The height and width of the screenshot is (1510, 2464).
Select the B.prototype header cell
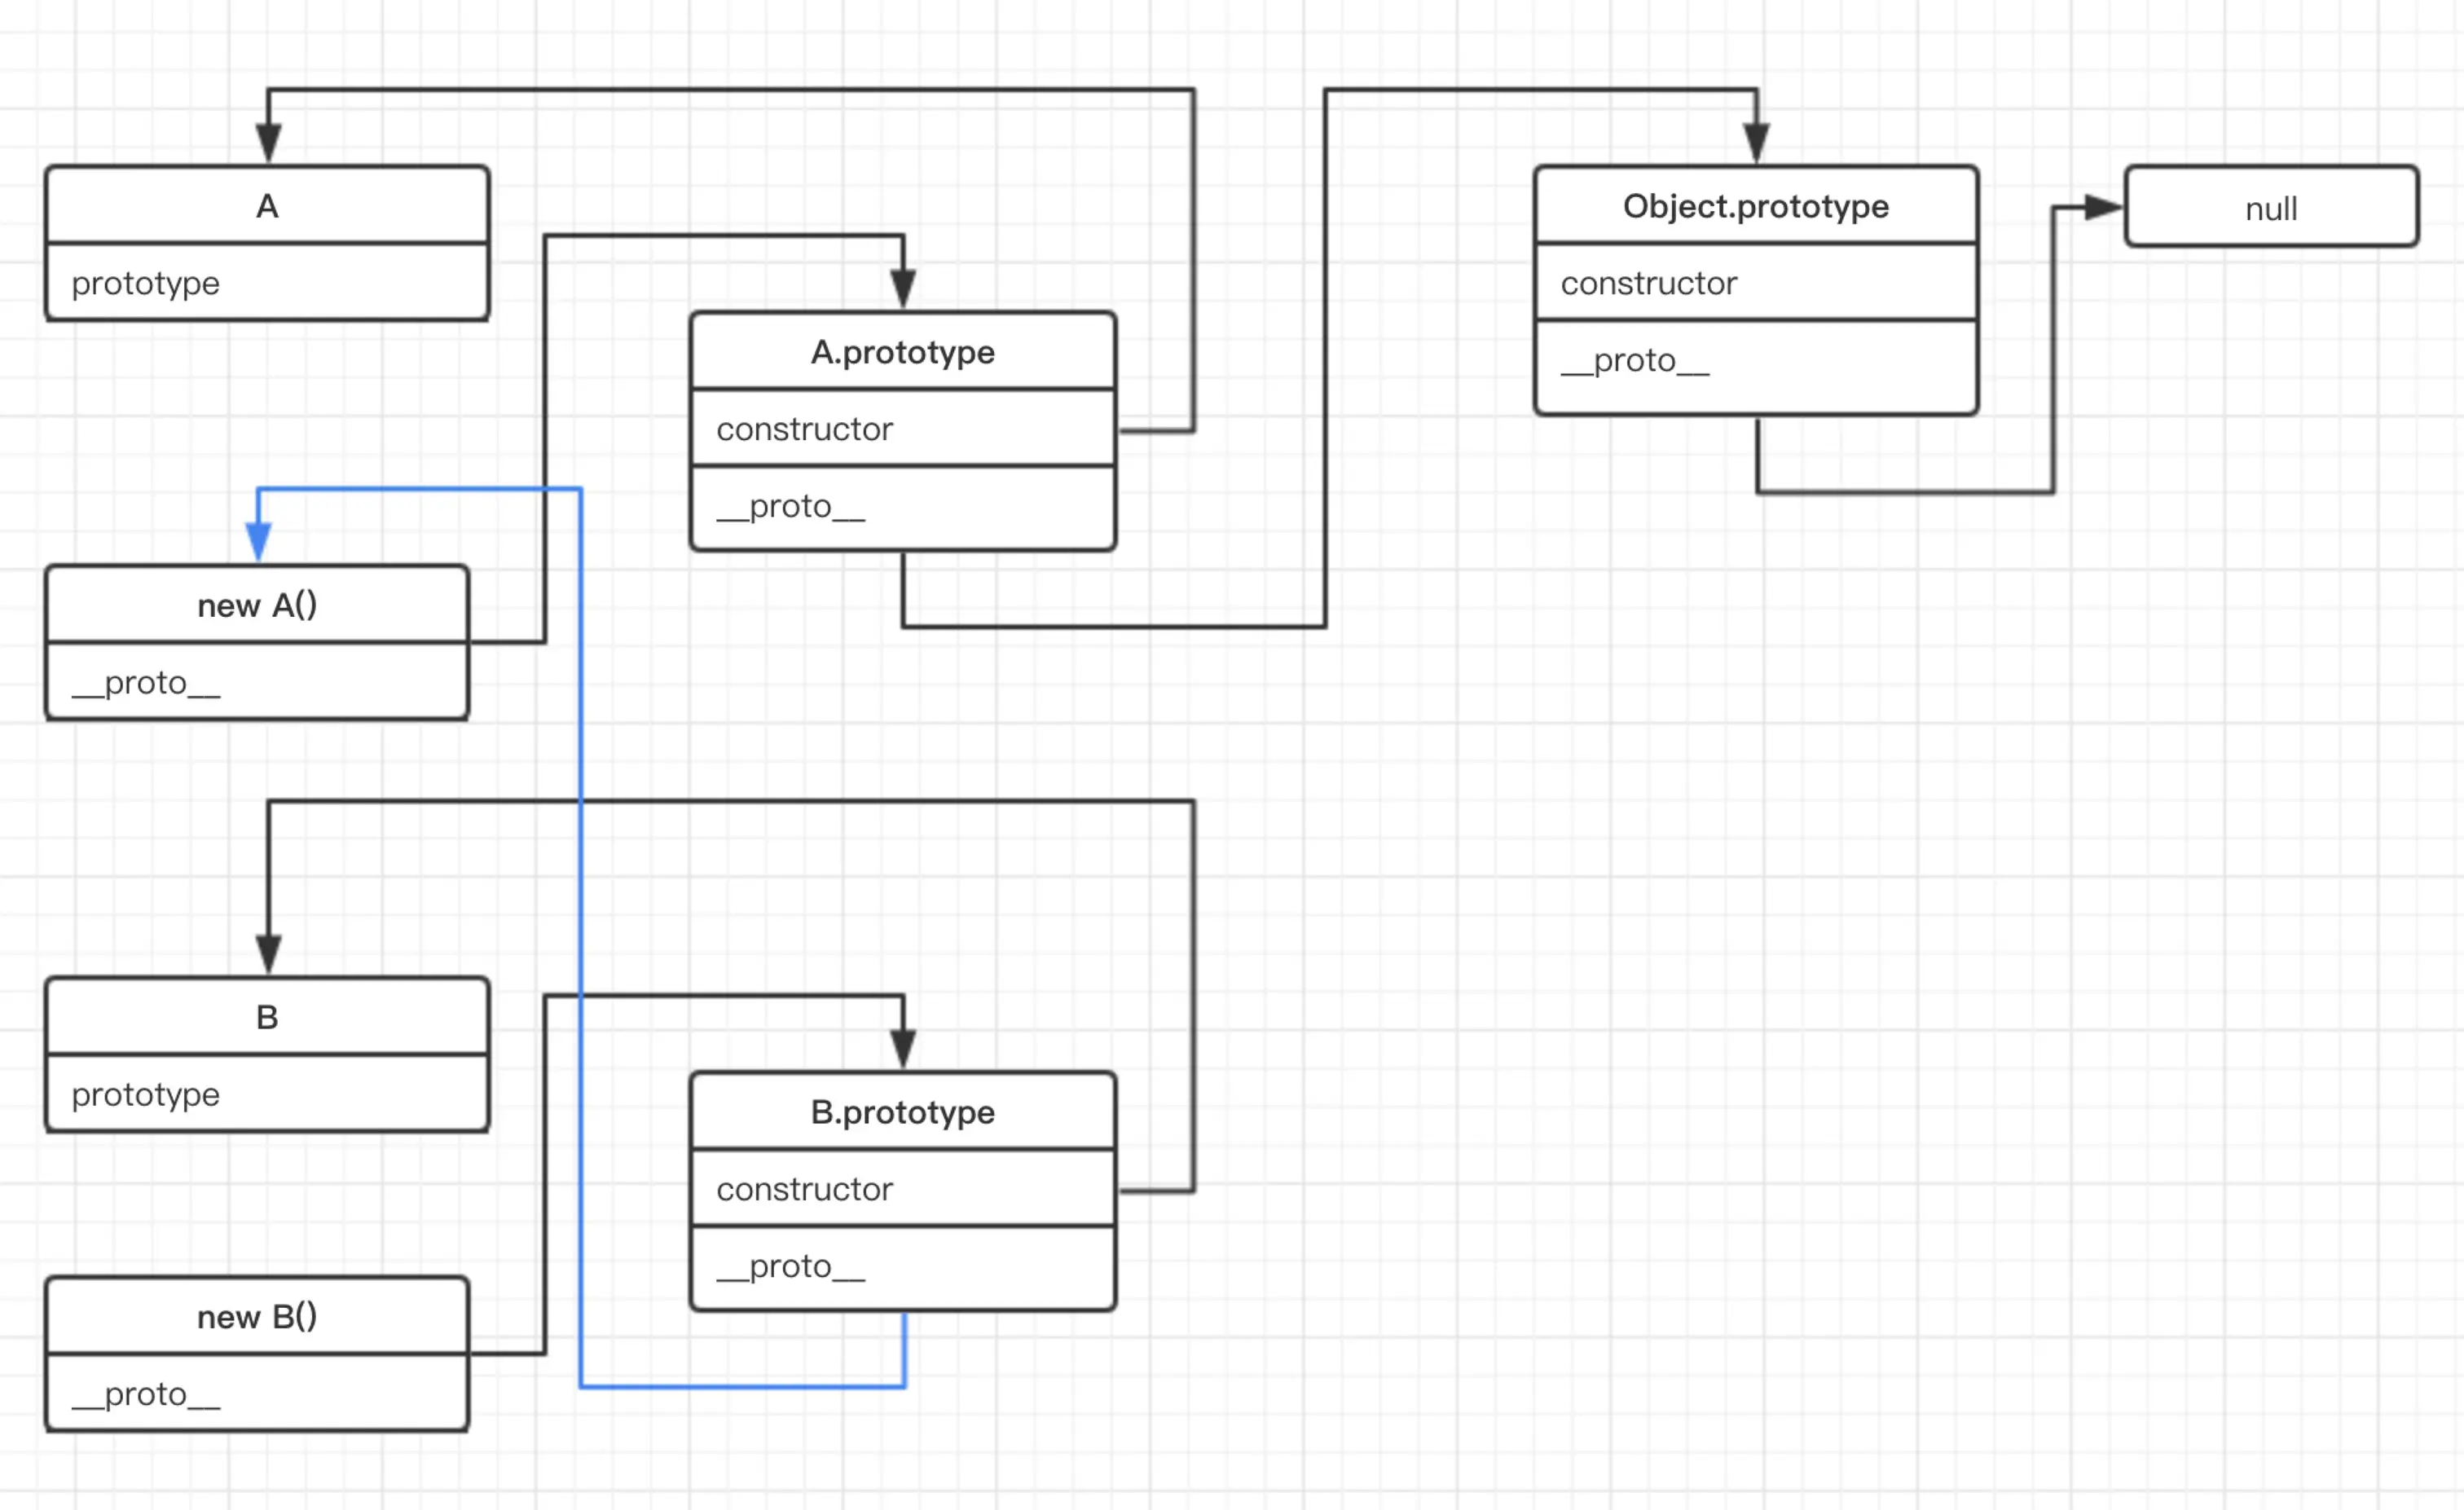(x=902, y=1112)
